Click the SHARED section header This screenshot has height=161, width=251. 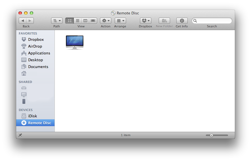(25, 82)
